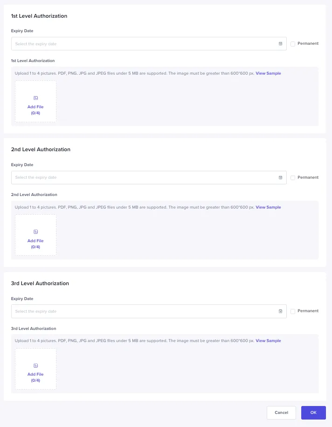332x427 pixels.
Task: Enable Permanent for 2nd Level Authorization
Action: click(293, 177)
